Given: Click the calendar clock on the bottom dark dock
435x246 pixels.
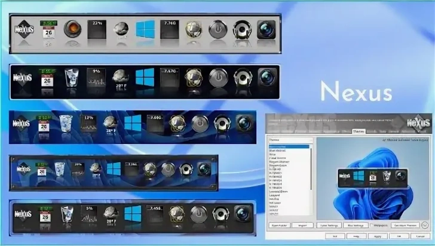Looking at the screenshot, I should tap(45, 214).
